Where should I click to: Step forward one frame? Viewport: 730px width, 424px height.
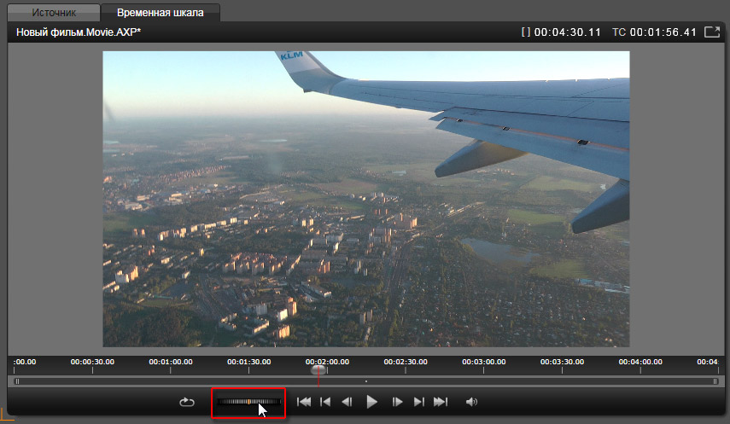pyautogui.click(x=397, y=402)
